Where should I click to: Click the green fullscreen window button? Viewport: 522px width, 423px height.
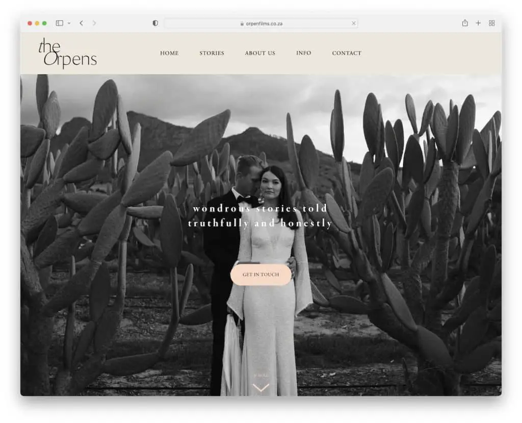44,23
